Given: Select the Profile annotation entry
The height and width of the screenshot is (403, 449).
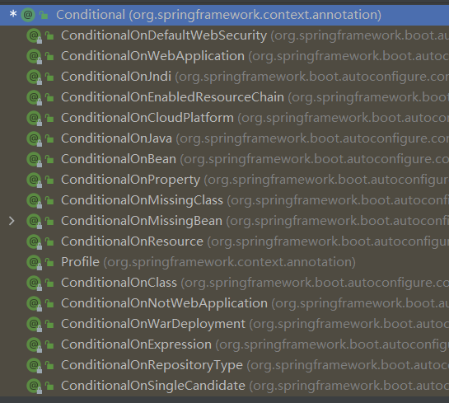Looking at the screenshot, I should pyautogui.click(x=224, y=262).
